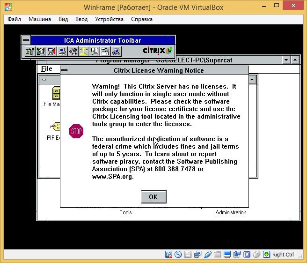Open the Файл menu
307x263 pixels.
coord(15,19)
